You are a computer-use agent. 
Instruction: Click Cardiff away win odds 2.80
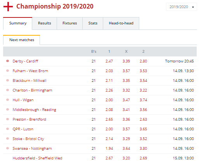click(143, 61)
